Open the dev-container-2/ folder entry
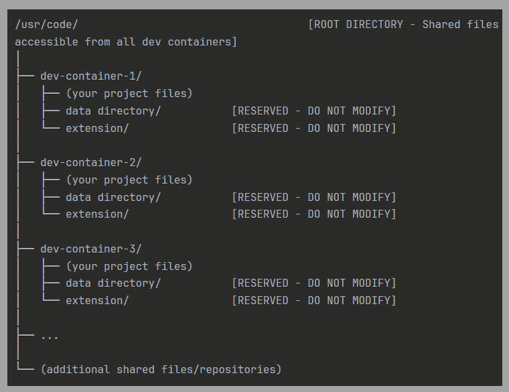The image size is (509, 392). pyautogui.click(x=90, y=163)
